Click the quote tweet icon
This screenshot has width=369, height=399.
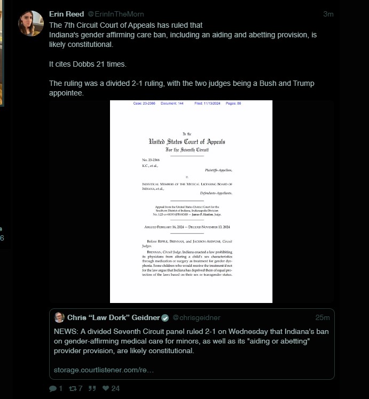click(92, 388)
